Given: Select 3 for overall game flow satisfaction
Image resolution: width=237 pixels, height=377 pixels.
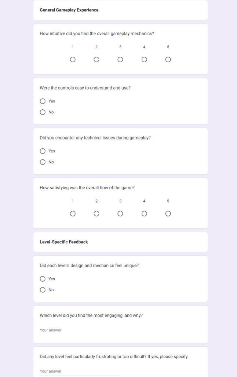Looking at the screenshot, I should click(x=120, y=214).
